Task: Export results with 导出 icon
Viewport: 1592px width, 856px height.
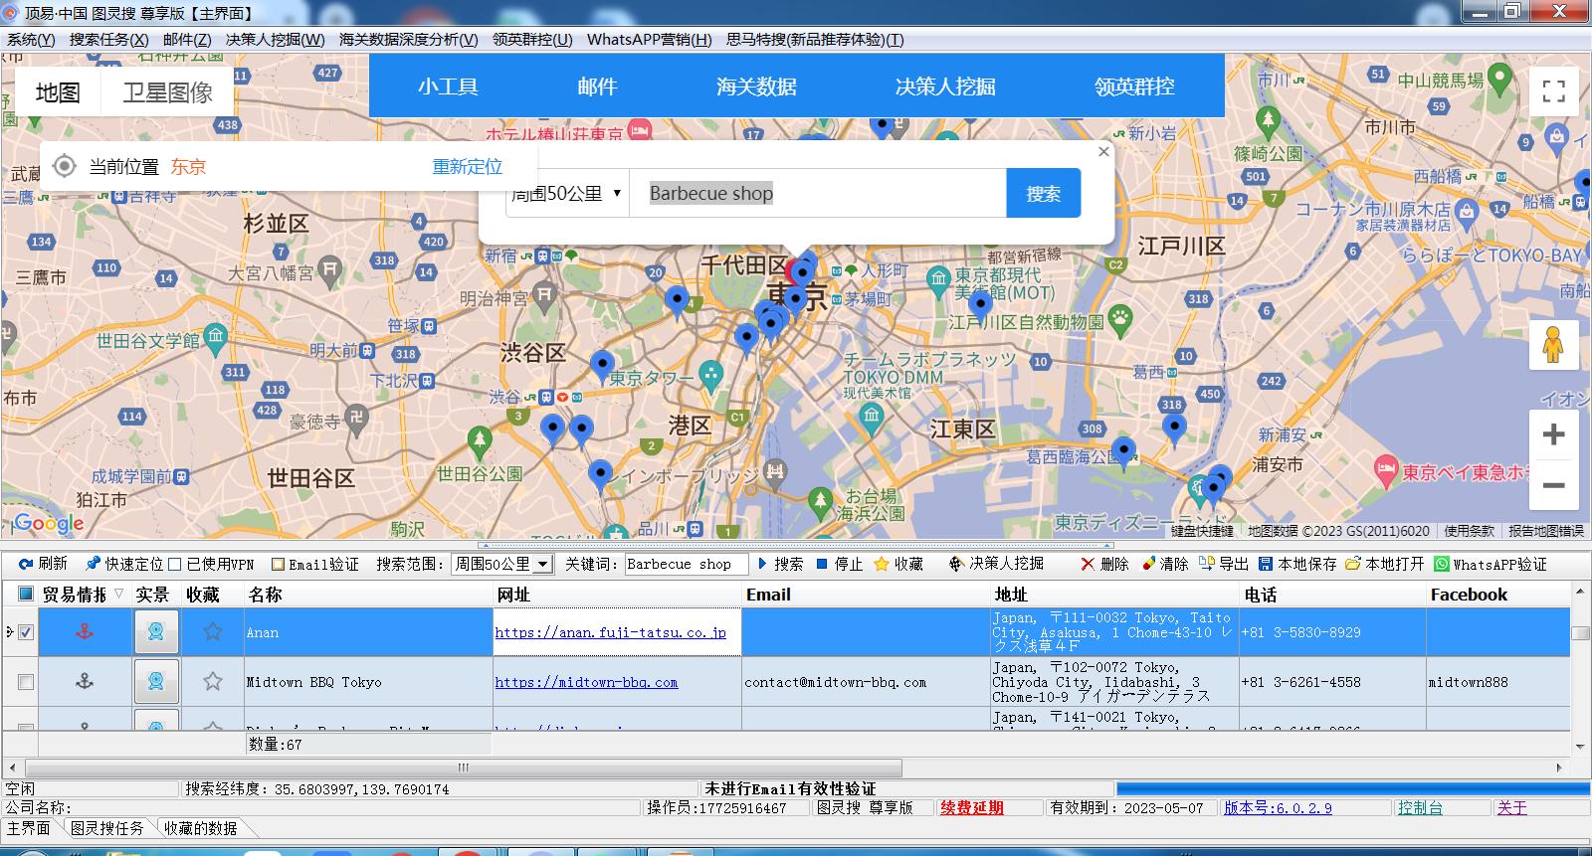Action: 1207,564
